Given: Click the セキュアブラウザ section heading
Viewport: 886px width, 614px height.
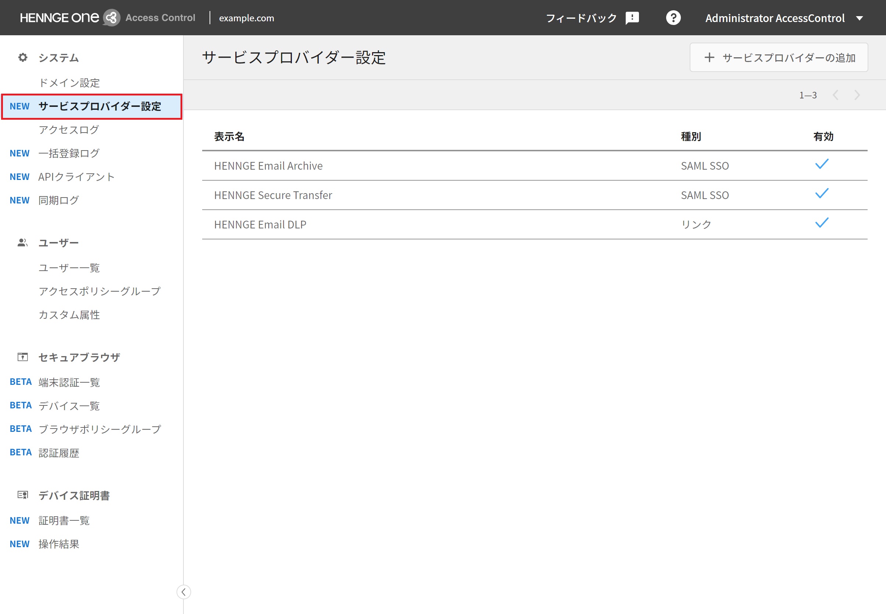Looking at the screenshot, I should (79, 357).
